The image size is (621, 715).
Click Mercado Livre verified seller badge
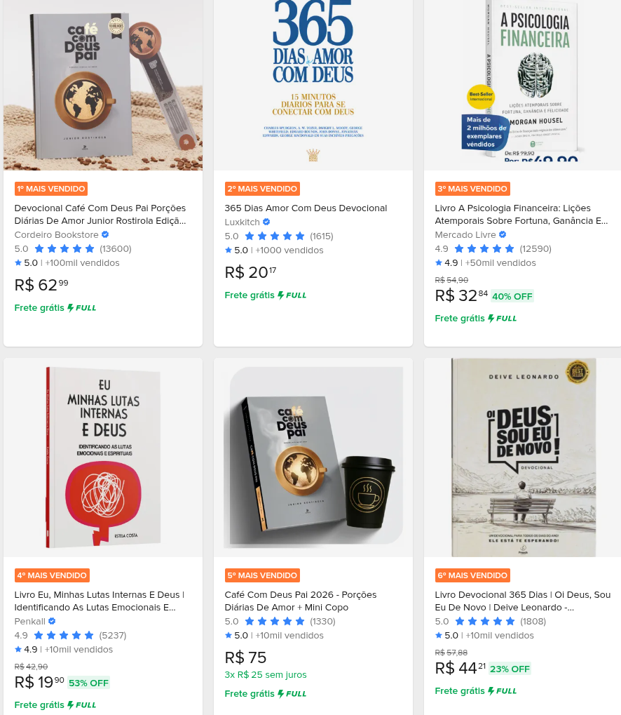pos(503,234)
